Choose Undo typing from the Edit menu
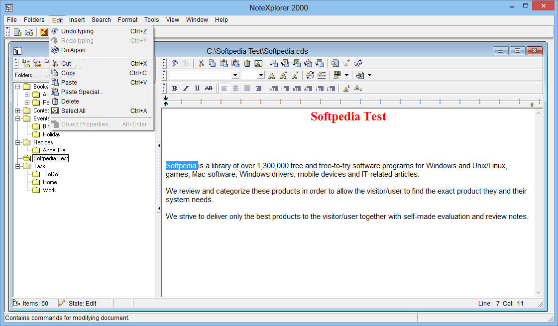 (x=102, y=31)
